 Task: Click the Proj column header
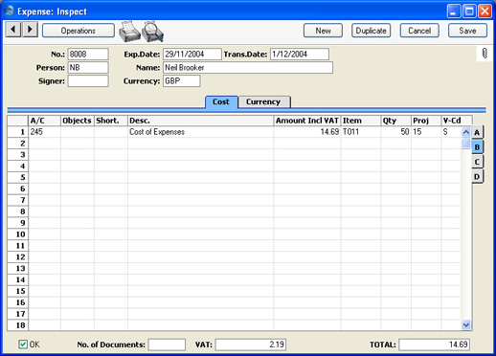[426, 121]
